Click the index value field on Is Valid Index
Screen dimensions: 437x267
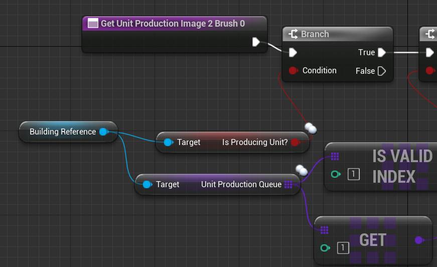(x=354, y=174)
